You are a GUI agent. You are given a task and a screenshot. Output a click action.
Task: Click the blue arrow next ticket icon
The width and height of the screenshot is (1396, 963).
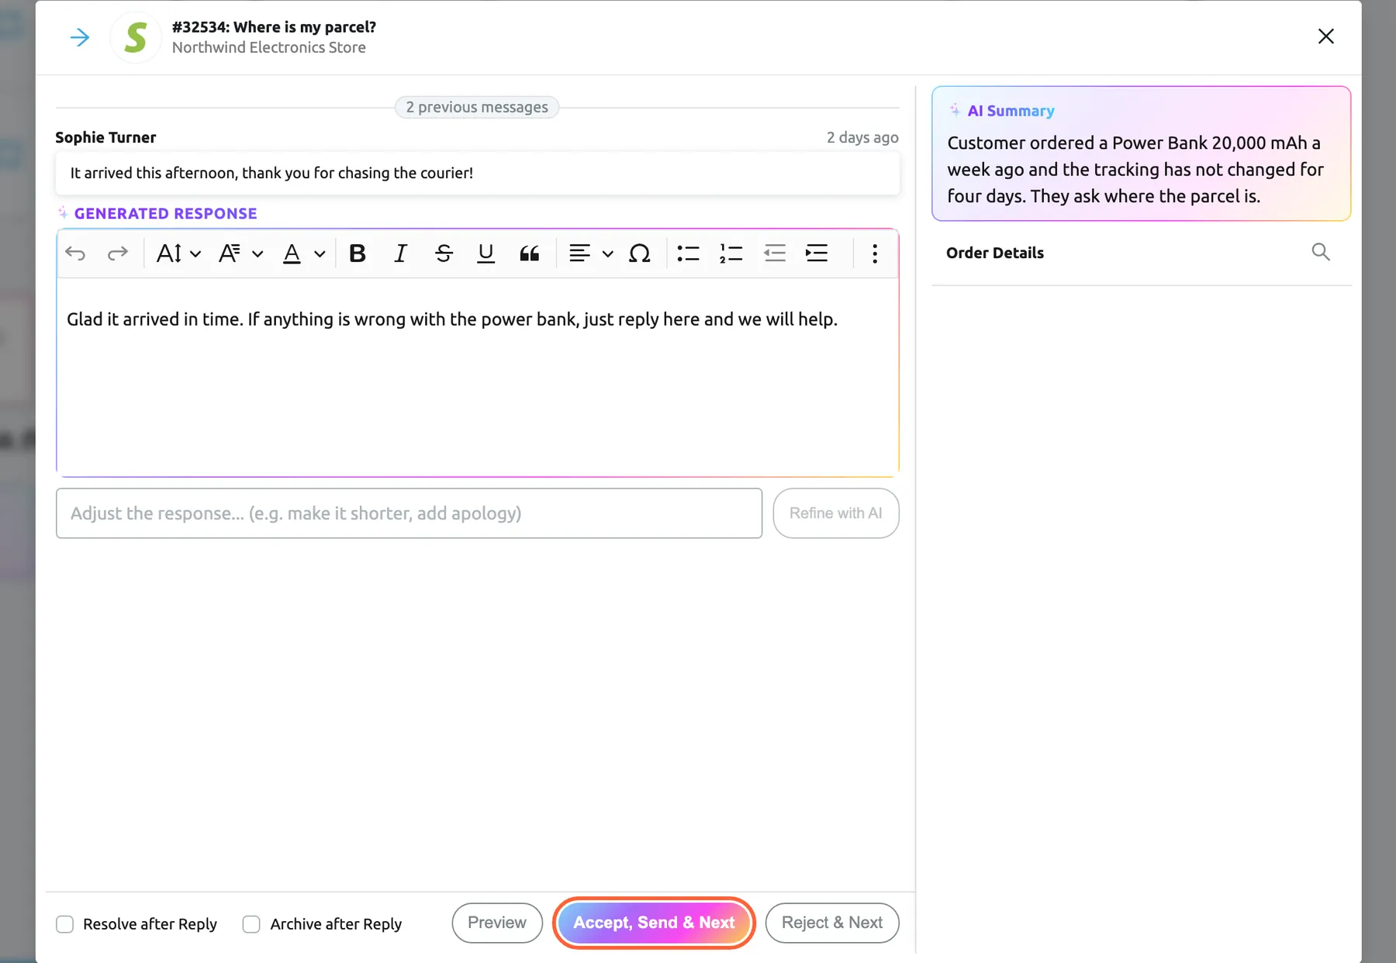point(80,37)
